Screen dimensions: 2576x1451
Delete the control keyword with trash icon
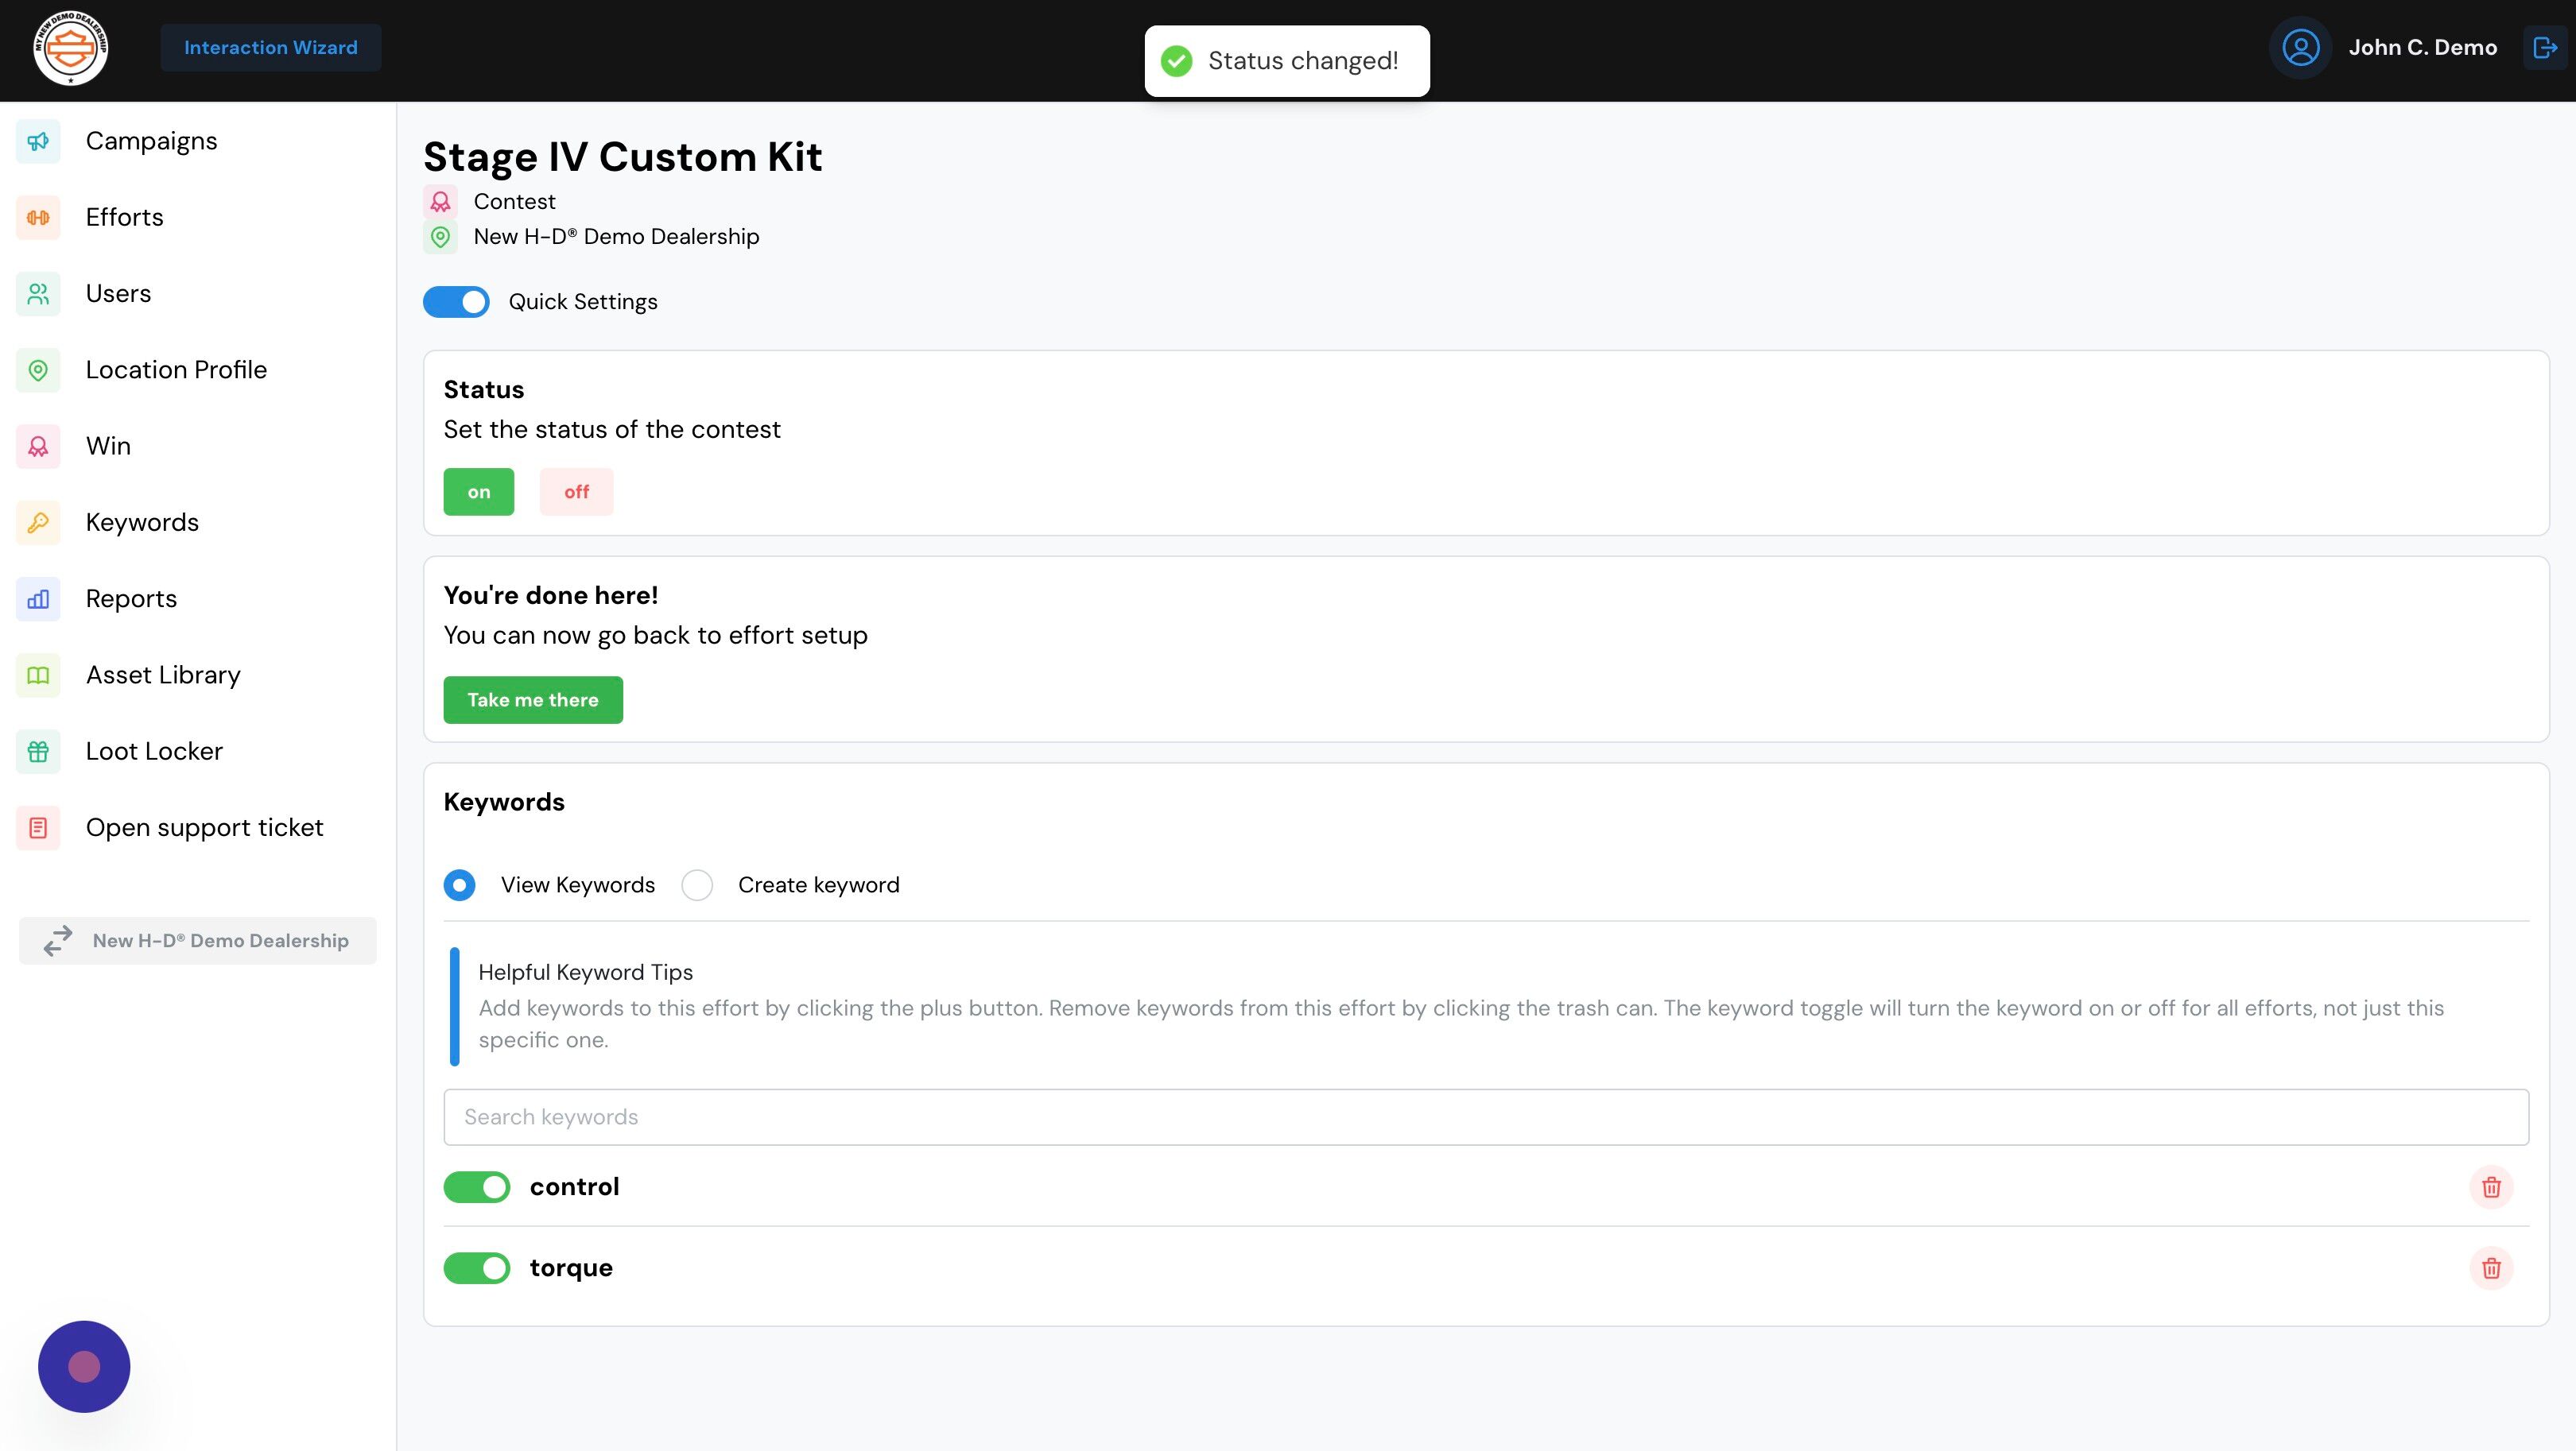(2491, 1187)
